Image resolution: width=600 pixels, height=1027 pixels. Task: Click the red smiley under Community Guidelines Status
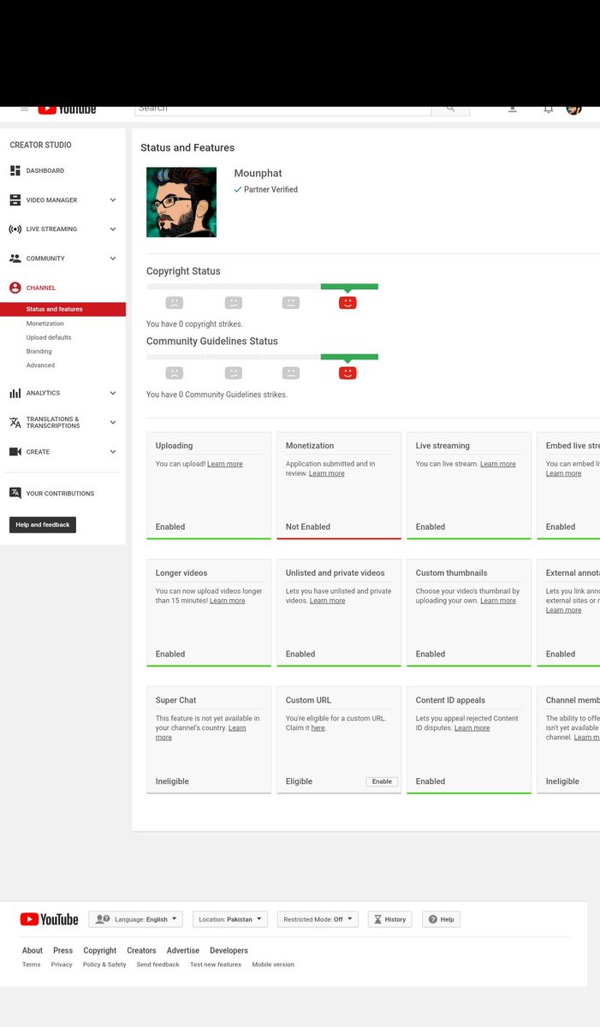[348, 373]
